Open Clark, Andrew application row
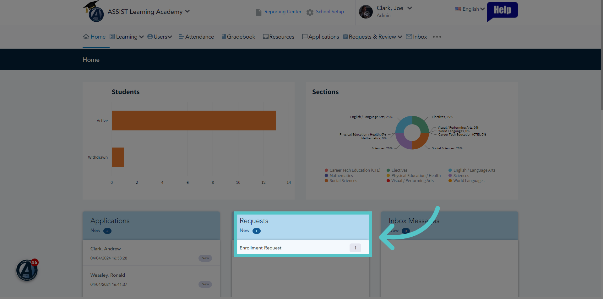 (x=151, y=253)
